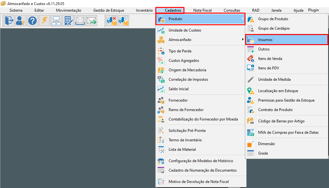The image size is (329, 188).
Task: Click the Localização em Estoque pin icon
Action: pos(251,91)
